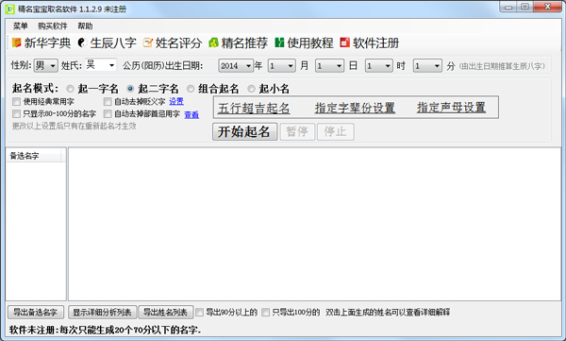Screen dimensions: 566x341
Task: Open the 指定声母设置 link
Action: tap(451, 108)
